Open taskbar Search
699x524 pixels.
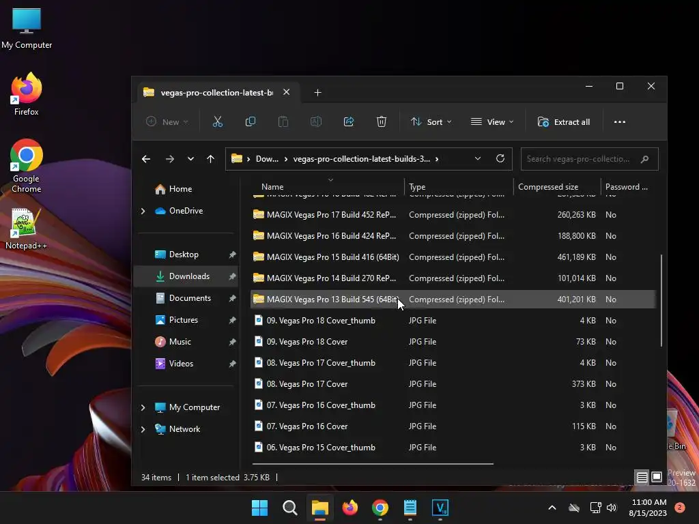(x=289, y=508)
